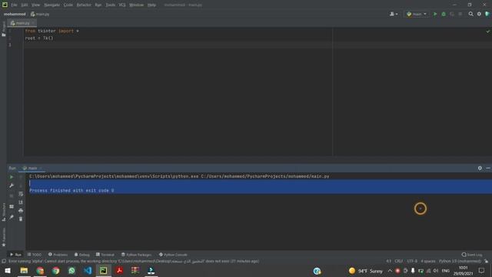Open the Debug tool window
This screenshot has width=492, height=277.
tap(82, 255)
